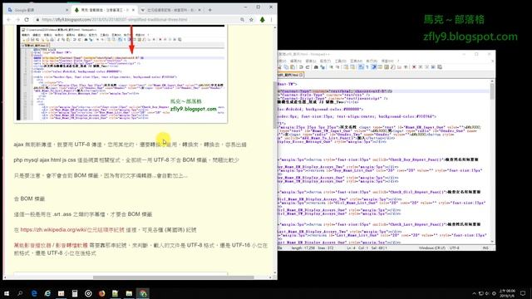Go forward in Chrome
The height and width of the screenshot is (299, 532).
pyautogui.click(x=18, y=20)
